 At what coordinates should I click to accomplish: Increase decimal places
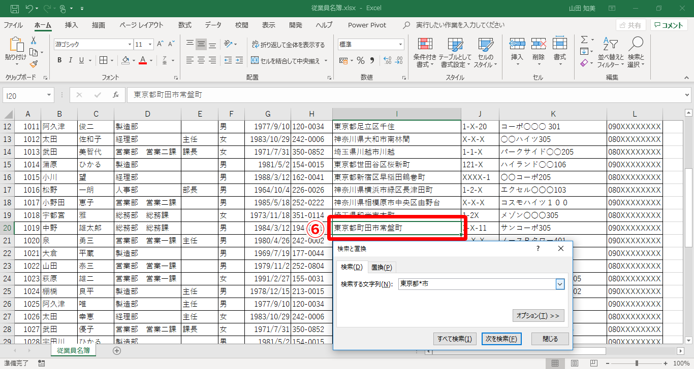(x=386, y=60)
